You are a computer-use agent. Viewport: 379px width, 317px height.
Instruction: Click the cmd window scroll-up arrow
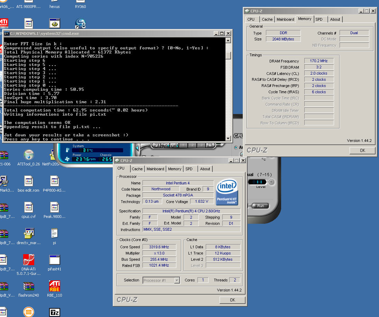pos(228,40)
